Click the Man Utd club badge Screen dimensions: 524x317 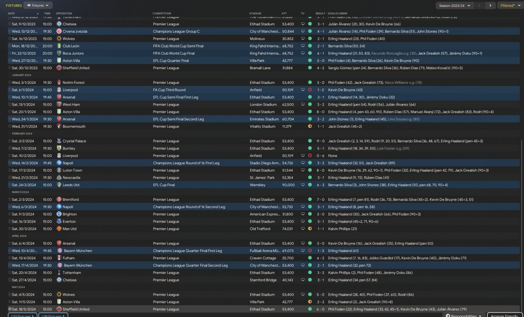[x=59, y=229]
